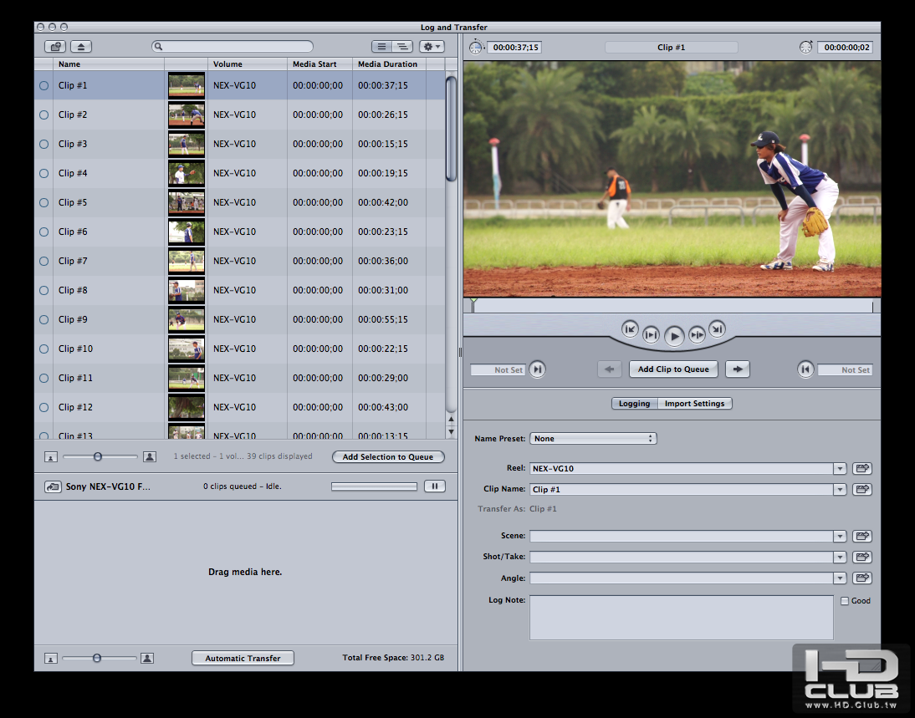Go to previous clip start button
The image size is (915, 718).
click(x=630, y=329)
